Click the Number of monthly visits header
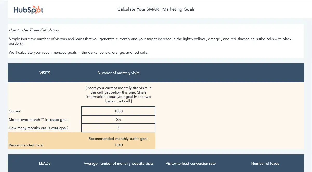 (118, 73)
